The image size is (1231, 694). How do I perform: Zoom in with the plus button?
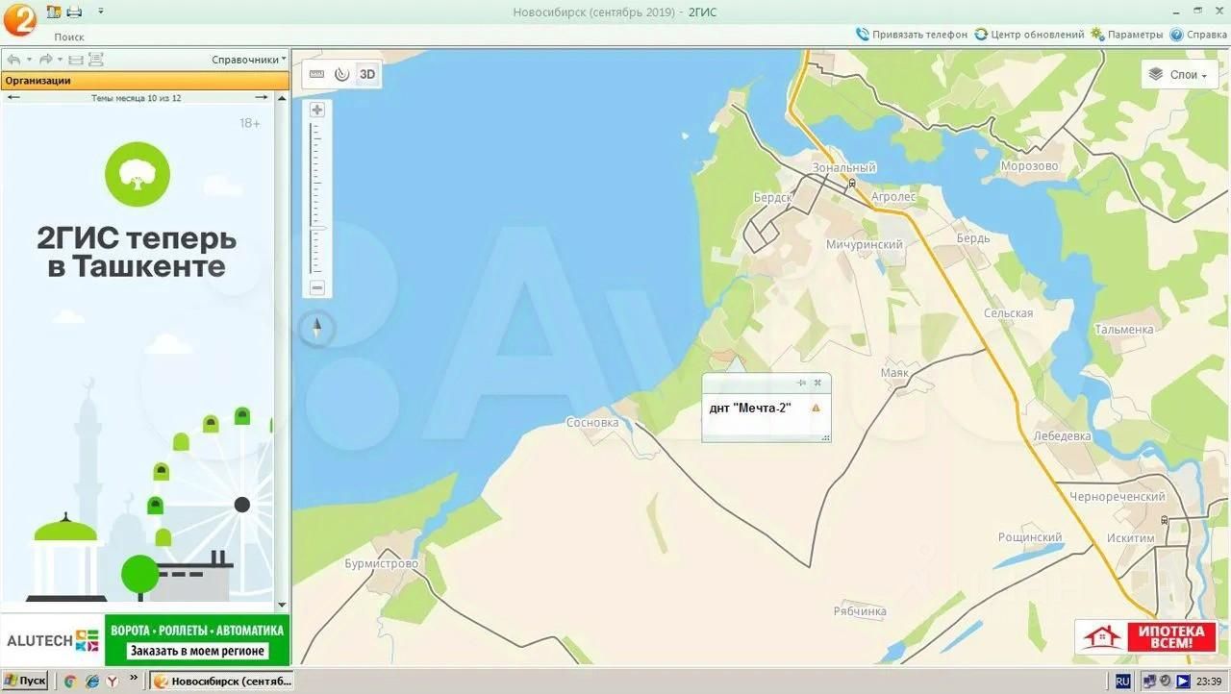coord(317,110)
